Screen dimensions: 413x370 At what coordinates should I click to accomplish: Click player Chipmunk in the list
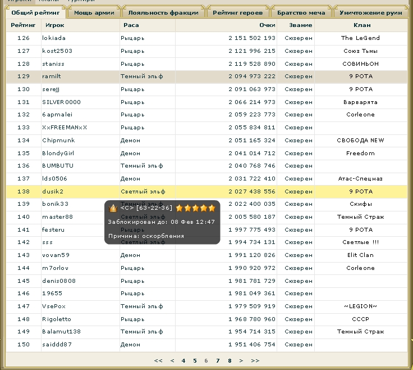coord(58,141)
